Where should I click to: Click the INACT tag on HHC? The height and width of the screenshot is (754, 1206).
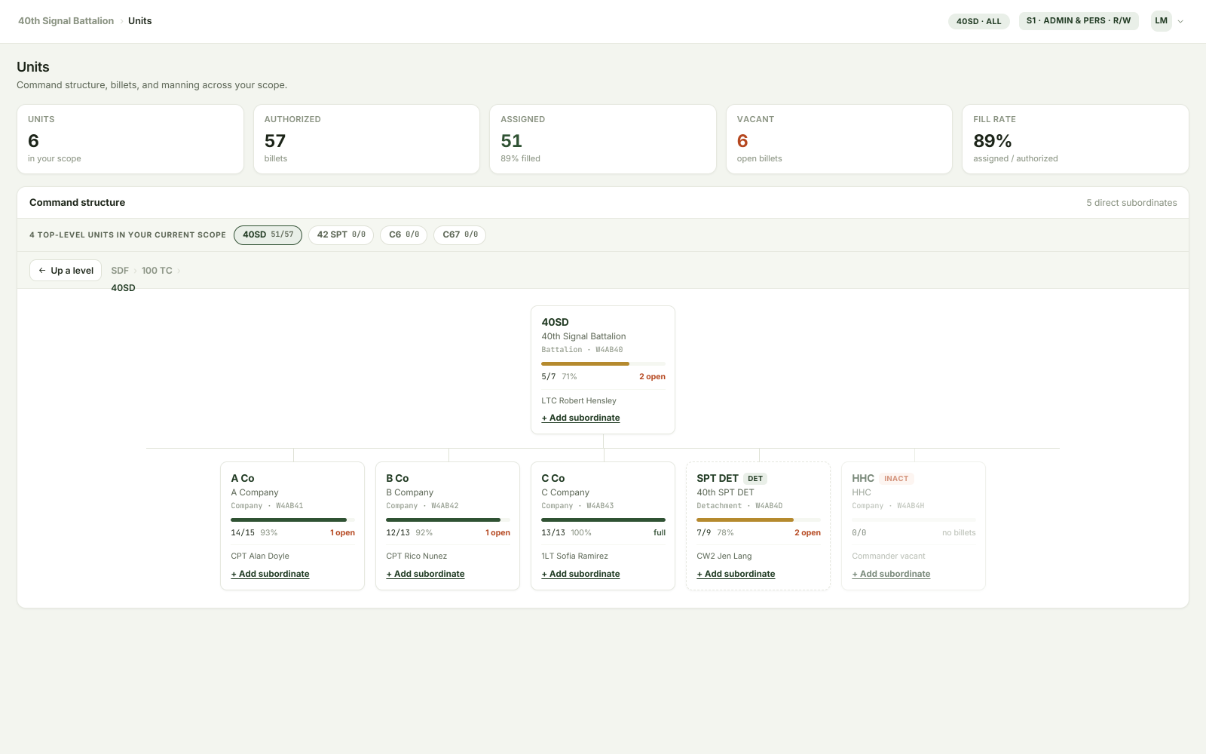896,479
